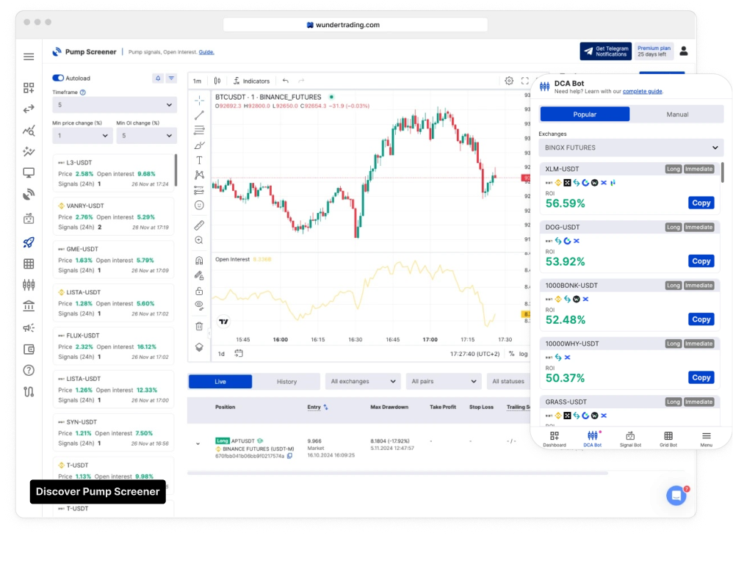Open the hamburger menu in the sidebar
The width and height of the screenshot is (733, 580).
click(x=29, y=57)
